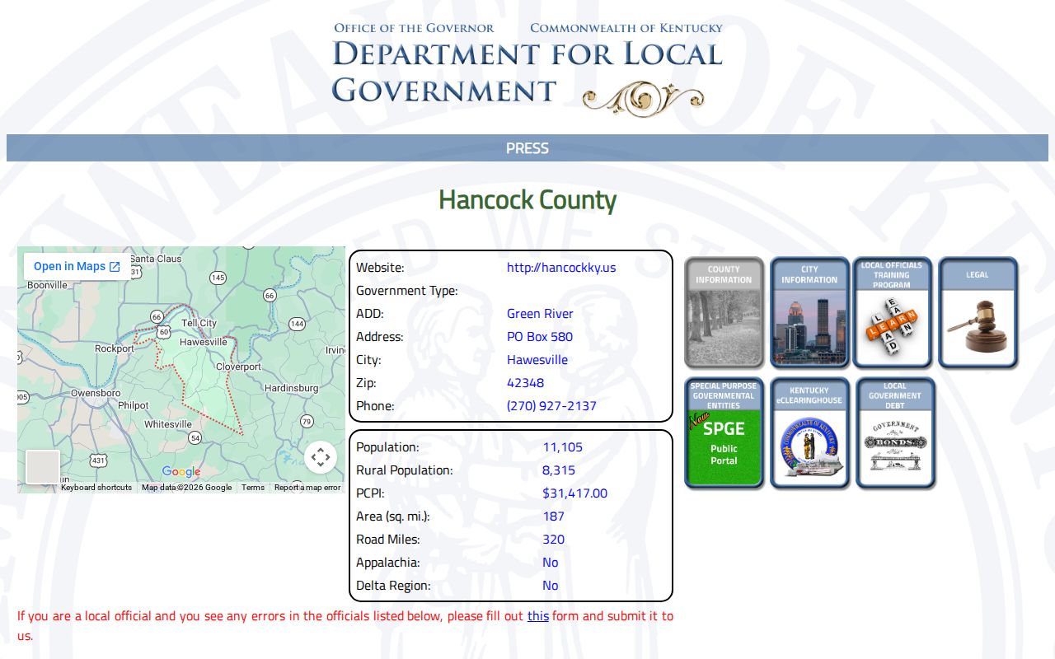Click the map camera controls icon
1055x659 pixels.
pos(321,457)
